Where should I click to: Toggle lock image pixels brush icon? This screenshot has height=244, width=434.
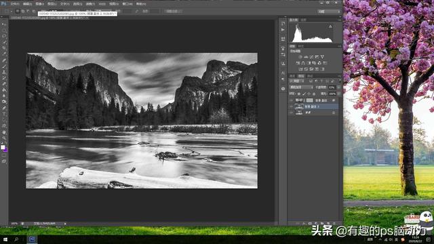(x=304, y=94)
